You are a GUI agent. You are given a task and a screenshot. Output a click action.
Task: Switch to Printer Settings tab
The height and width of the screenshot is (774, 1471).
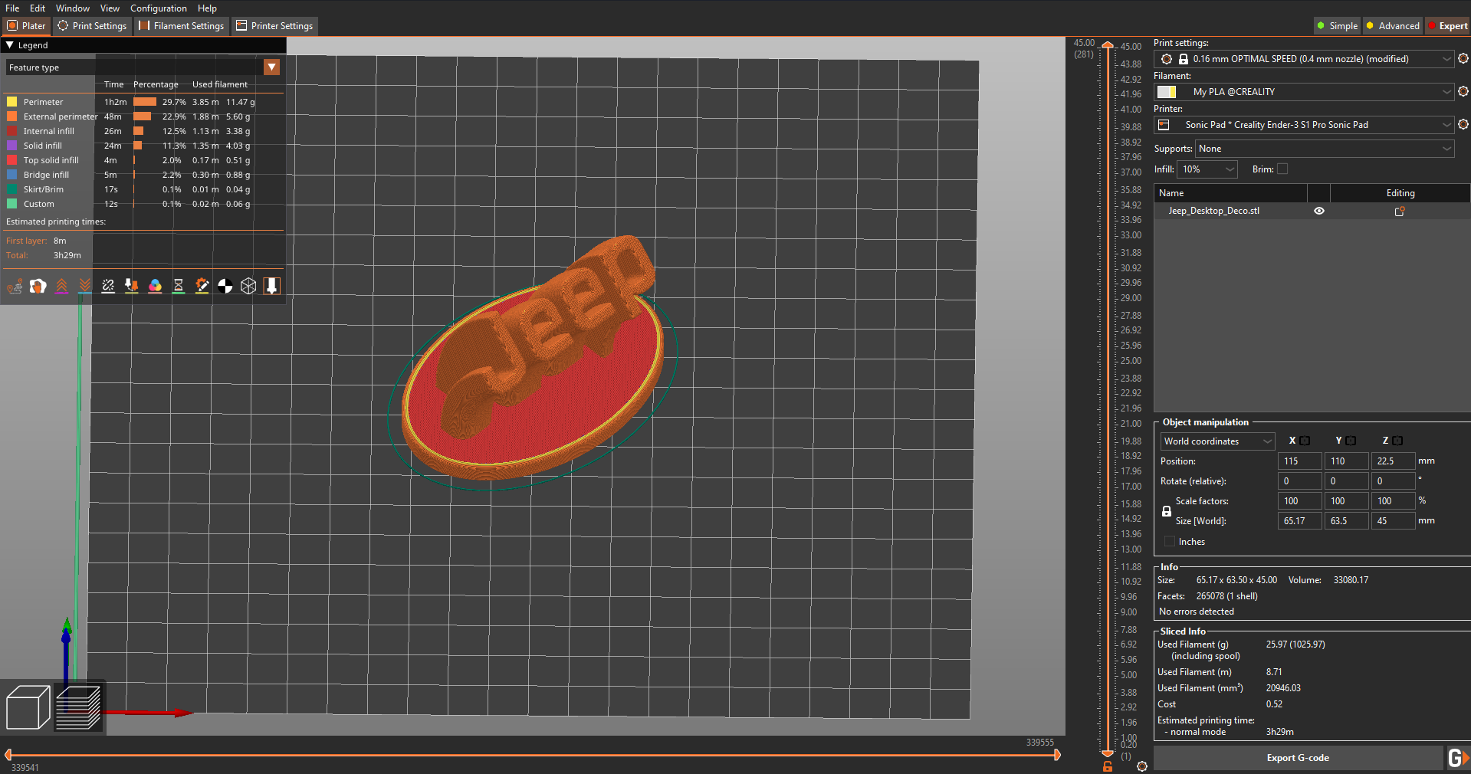click(274, 26)
